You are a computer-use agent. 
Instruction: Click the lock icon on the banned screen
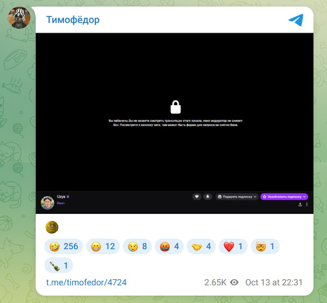pyautogui.click(x=176, y=107)
